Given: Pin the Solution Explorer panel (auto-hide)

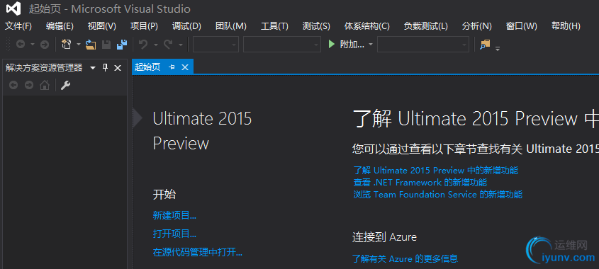Looking at the screenshot, I should point(106,68).
